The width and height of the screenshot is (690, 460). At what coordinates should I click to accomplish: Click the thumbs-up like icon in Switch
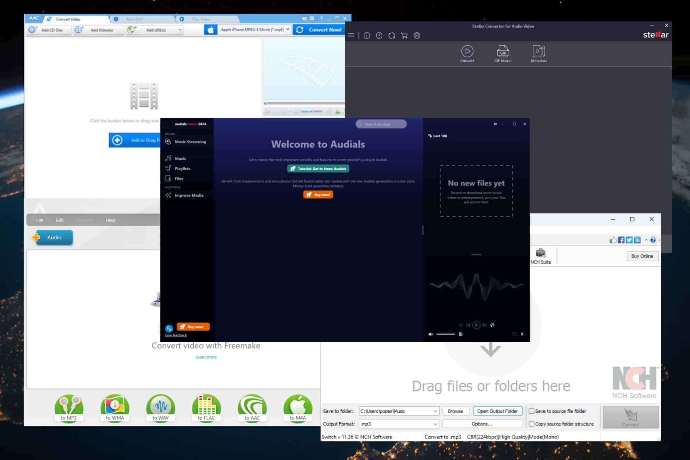point(613,240)
